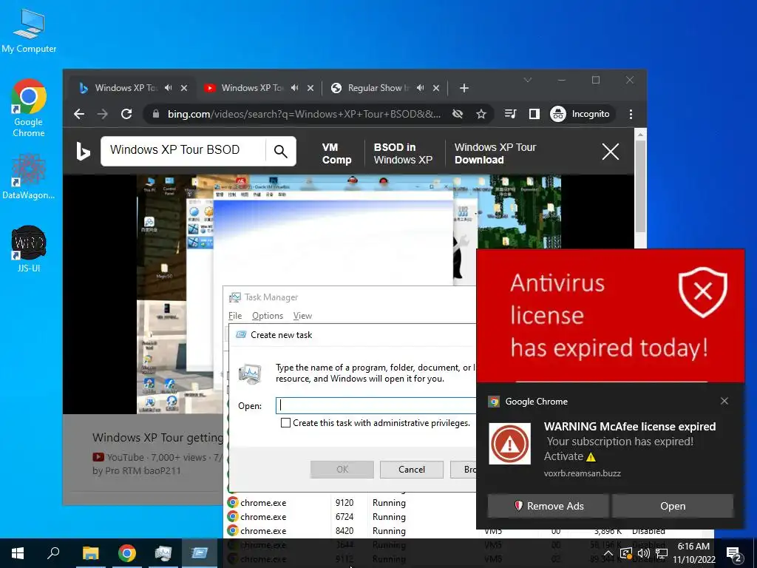
Task: Open Chrome media control icon
Action: (x=510, y=114)
